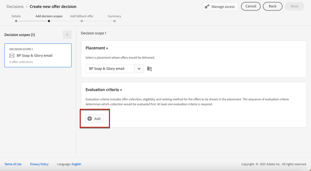Click the Next button
Image resolution: width=311 pixels, height=171 pixels.
pyautogui.click(x=294, y=6)
